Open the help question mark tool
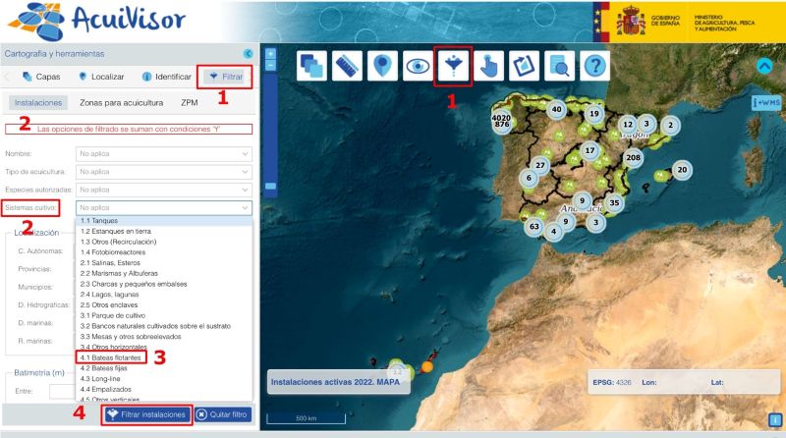This screenshot has height=438, width=786. (593, 66)
